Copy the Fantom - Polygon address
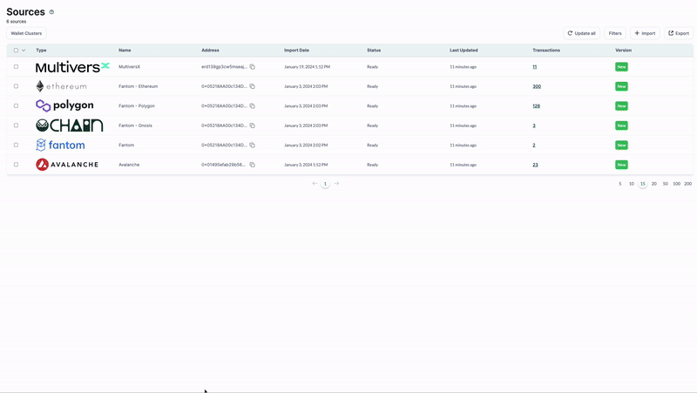 pos(252,105)
